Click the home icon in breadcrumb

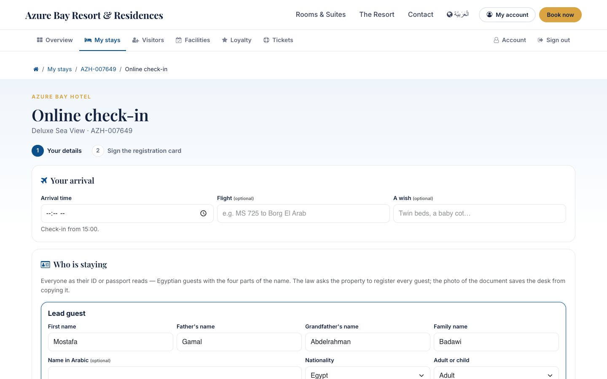(36, 69)
